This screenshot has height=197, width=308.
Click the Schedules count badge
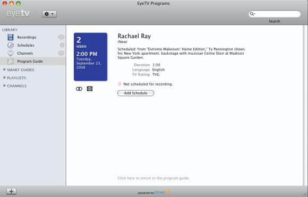point(62,45)
